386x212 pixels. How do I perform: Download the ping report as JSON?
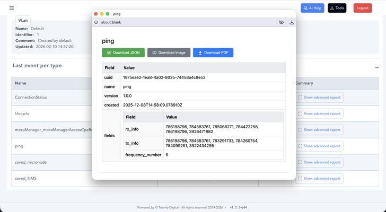(123, 52)
